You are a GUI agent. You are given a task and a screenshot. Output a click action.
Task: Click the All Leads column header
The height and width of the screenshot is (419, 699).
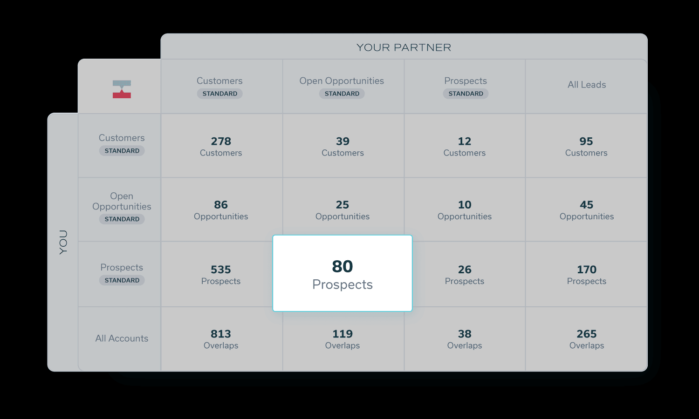(x=587, y=85)
